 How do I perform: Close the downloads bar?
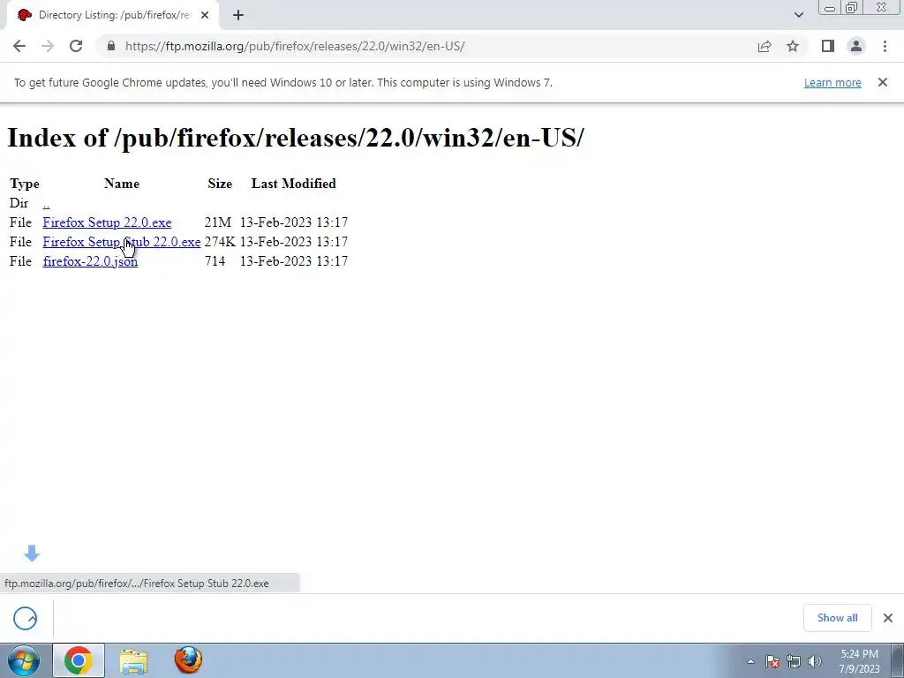(888, 618)
